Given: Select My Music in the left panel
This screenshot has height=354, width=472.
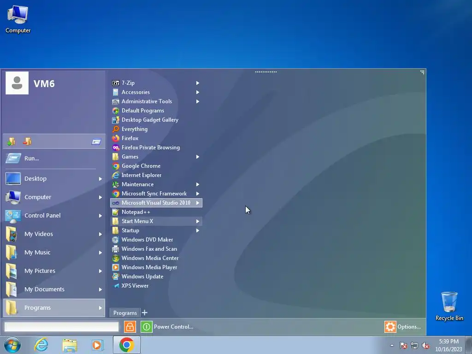Looking at the screenshot, I should coord(54,252).
